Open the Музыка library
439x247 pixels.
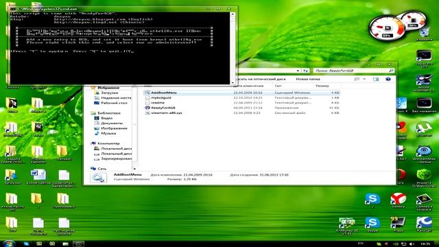(x=105, y=133)
